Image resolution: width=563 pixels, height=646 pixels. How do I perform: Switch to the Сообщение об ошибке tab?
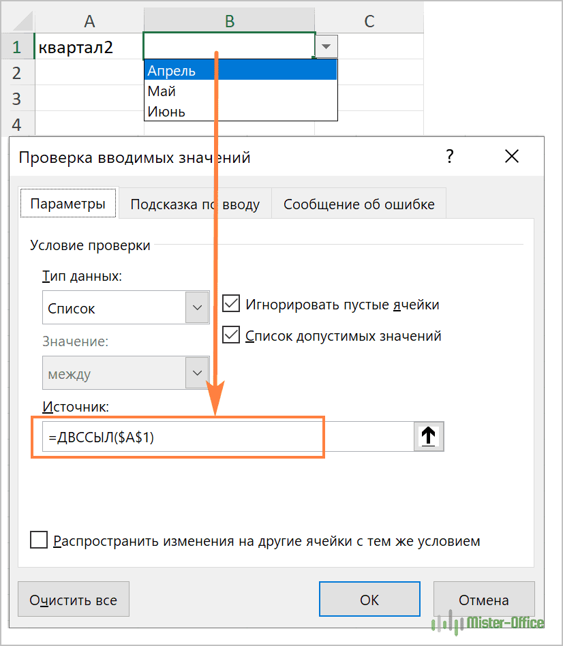tap(359, 204)
